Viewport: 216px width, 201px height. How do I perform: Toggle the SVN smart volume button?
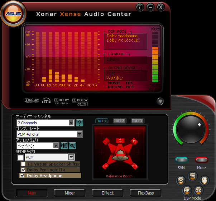(x=182, y=160)
